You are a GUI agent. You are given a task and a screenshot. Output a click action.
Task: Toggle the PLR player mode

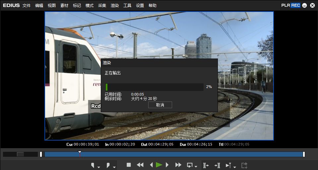(286, 5)
